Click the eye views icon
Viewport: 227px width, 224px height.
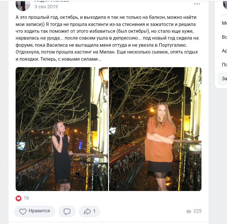coord(189,211)
